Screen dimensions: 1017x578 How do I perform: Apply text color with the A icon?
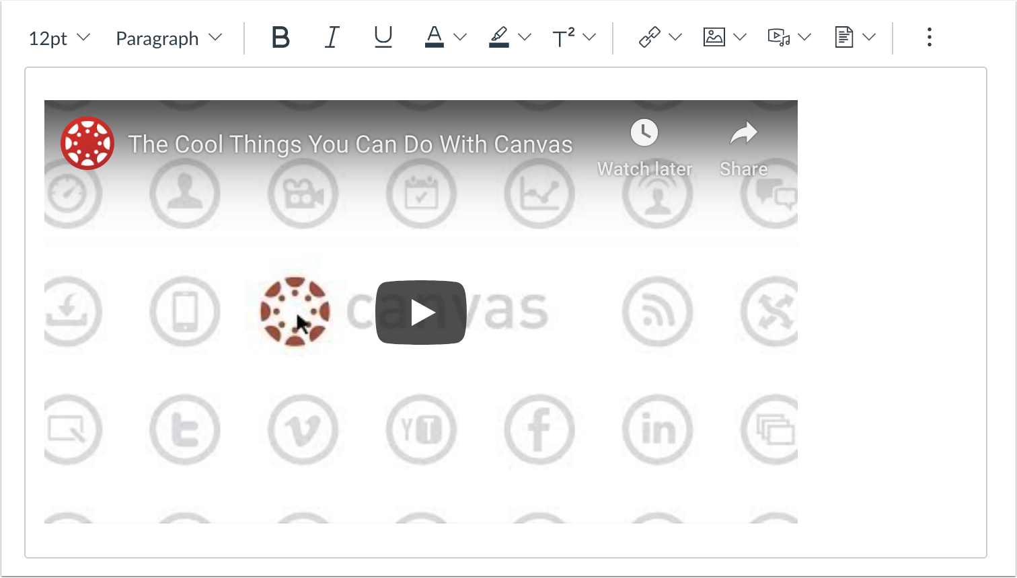435,38
